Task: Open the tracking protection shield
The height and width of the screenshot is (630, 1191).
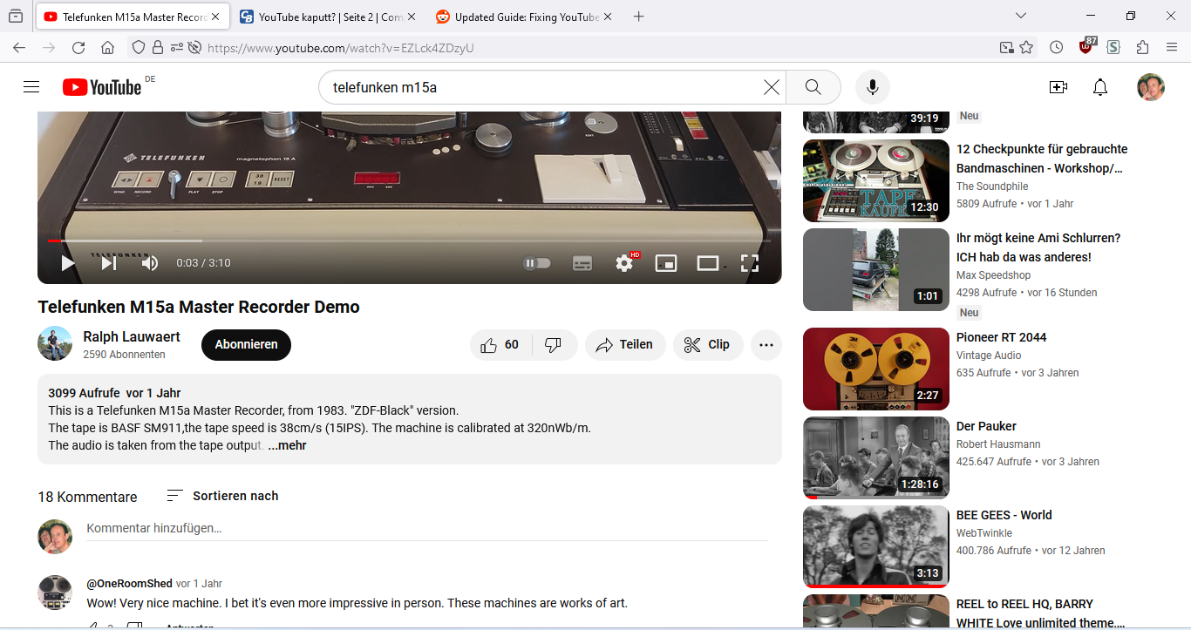Action: [x=139, y=48]
